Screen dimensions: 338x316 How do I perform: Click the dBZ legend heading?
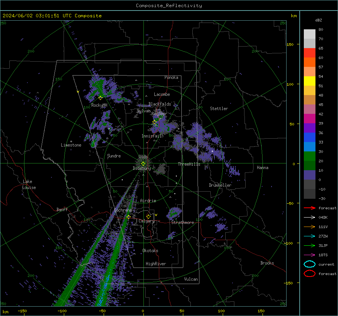coord(318,20)
